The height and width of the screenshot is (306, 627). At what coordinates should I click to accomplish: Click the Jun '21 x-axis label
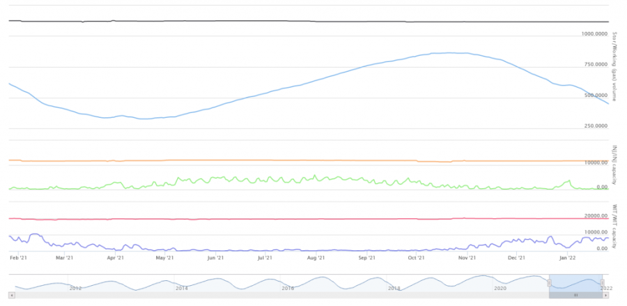pos(215,258)
